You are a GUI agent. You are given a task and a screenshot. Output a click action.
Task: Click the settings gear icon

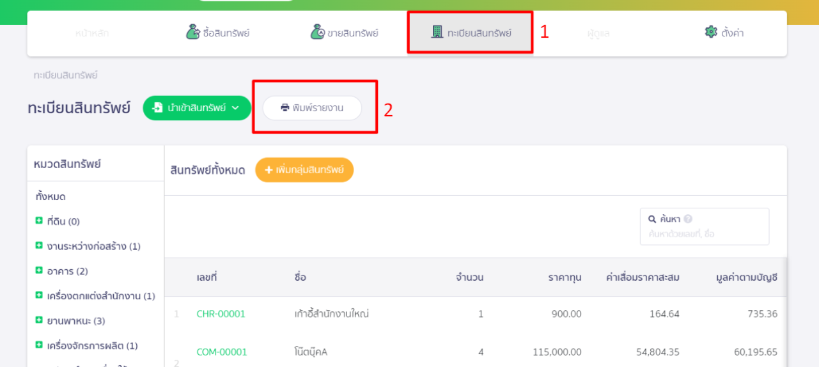[x=711, y=32]
